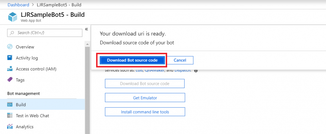The width and height of the screenshot is (326, 134).
Task: Click the sidebar vertical scrollbar
Action: pyautogui.click(x=87, y=90)
